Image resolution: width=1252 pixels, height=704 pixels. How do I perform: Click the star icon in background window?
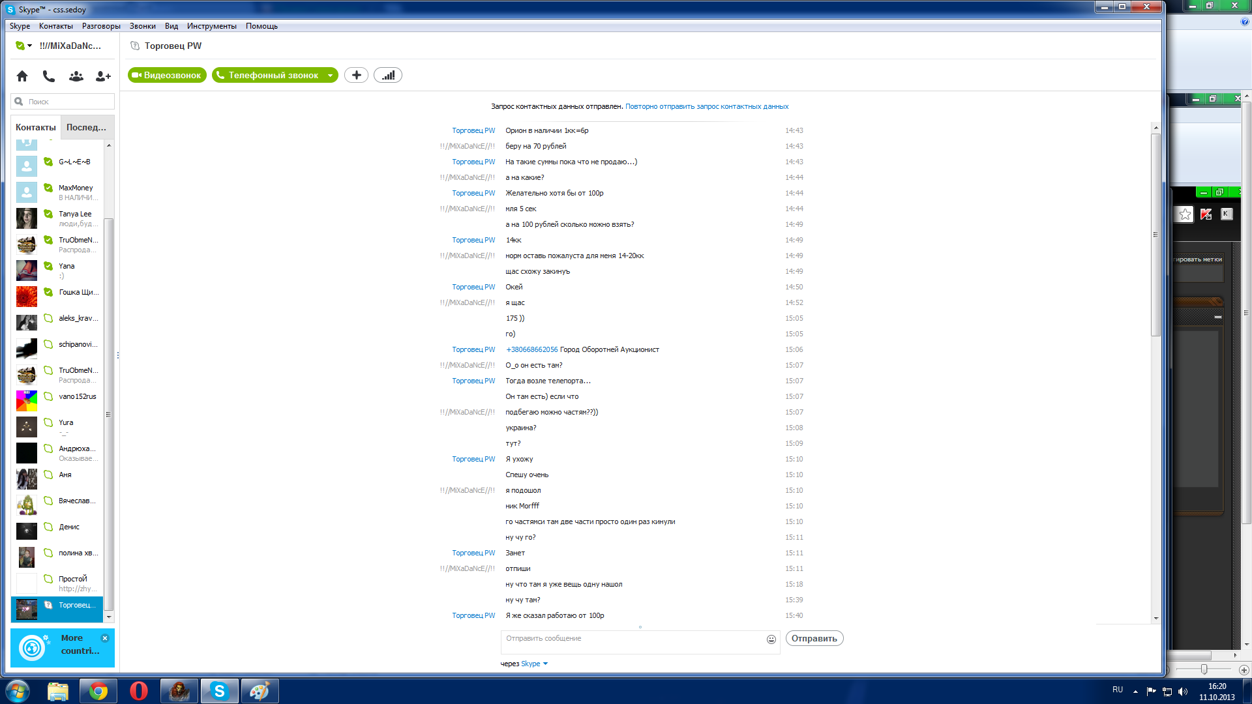[1185, 214]
